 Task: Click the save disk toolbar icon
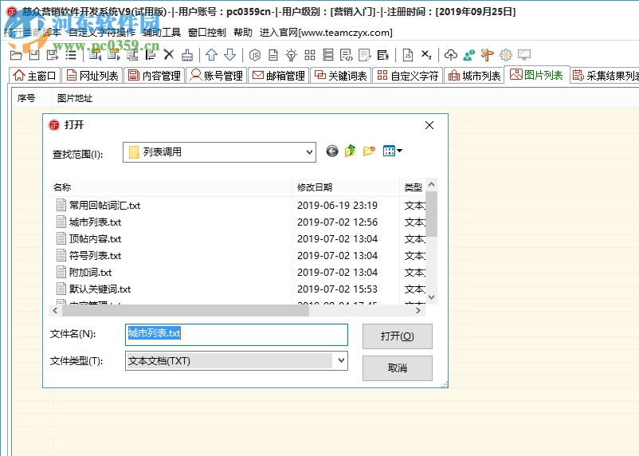[x=34, y=55]
